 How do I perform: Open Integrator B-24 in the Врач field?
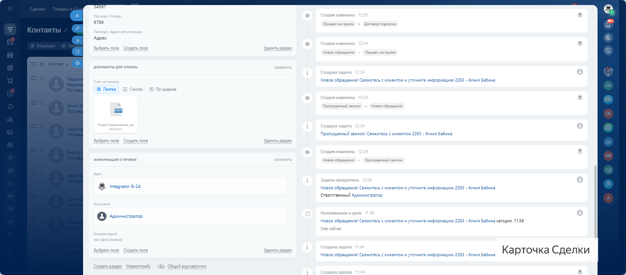tap(125, 187)
